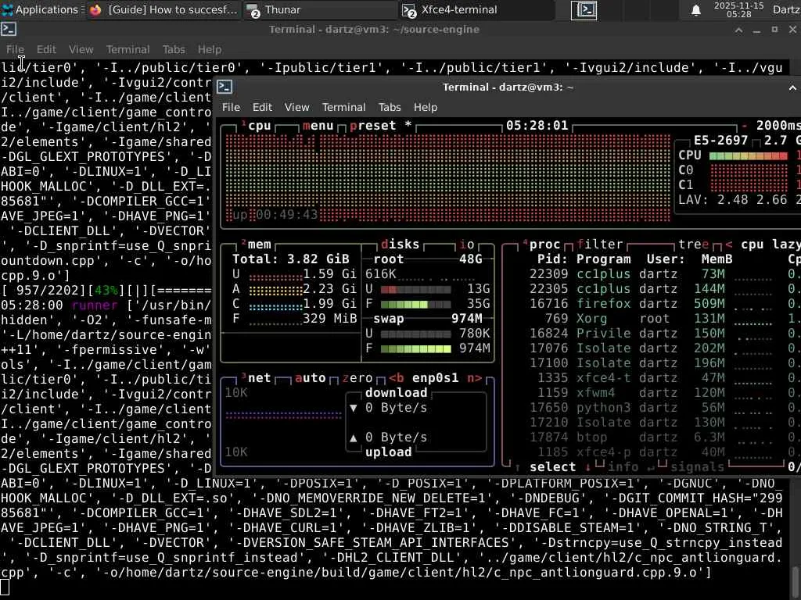801x600 pixels.
Task: Open Edit menu in btop terminal window
Action: click(x=262, y=107)
